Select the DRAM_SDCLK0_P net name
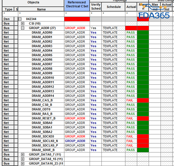 [45, 145]
